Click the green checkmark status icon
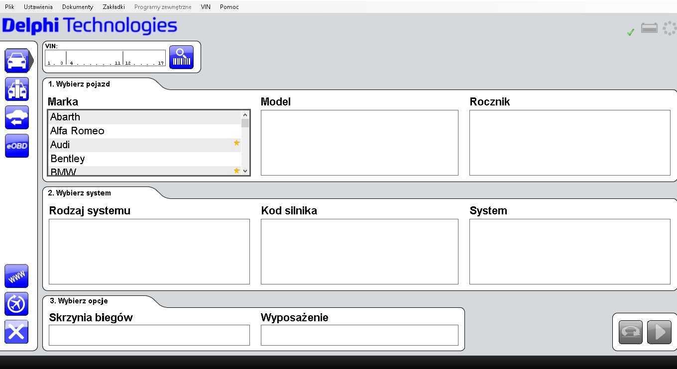The image size is (677, 369). (631, 32)
